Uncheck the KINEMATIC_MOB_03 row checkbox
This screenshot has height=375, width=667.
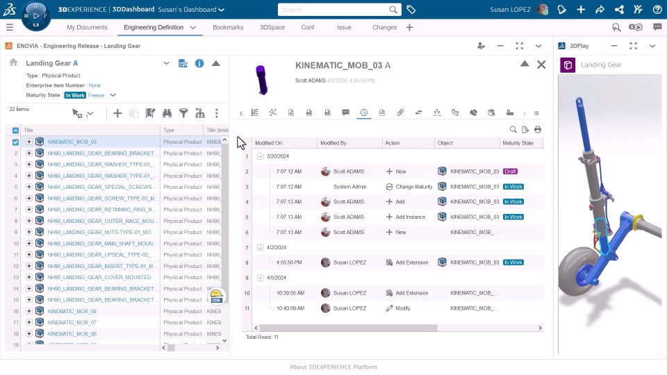tap(16, 142)
